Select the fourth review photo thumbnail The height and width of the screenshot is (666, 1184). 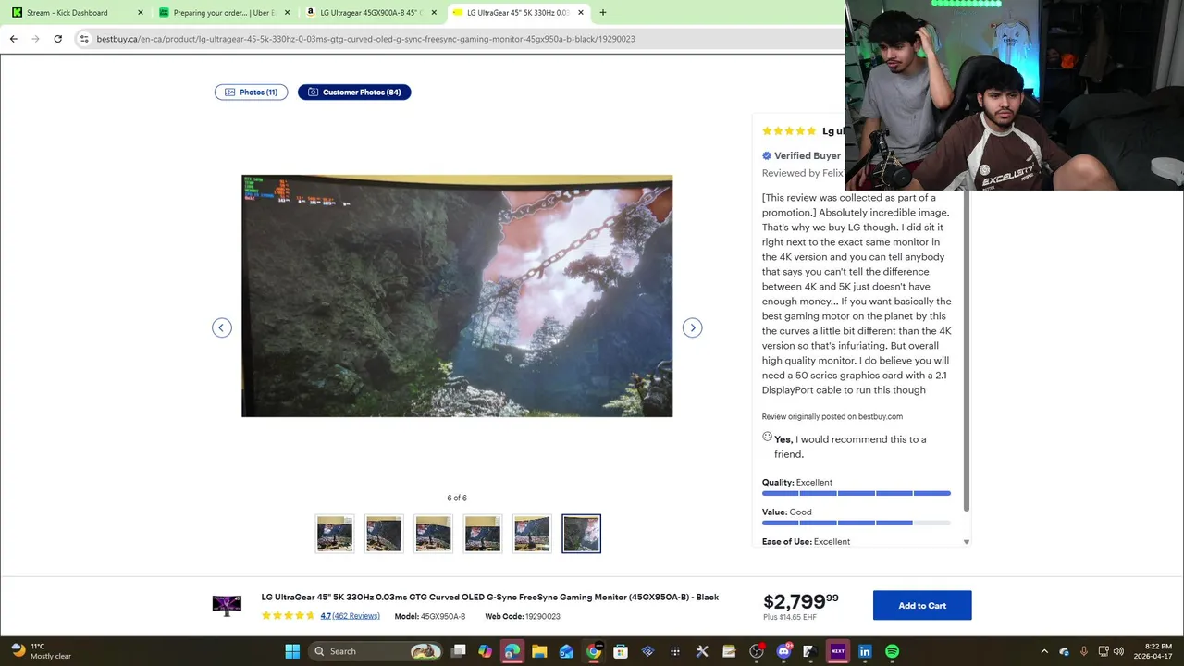click(x=483, y=534)
